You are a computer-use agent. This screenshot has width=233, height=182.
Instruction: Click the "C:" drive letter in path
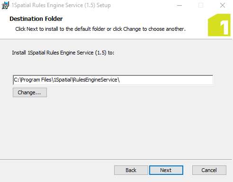click(17, 80)
